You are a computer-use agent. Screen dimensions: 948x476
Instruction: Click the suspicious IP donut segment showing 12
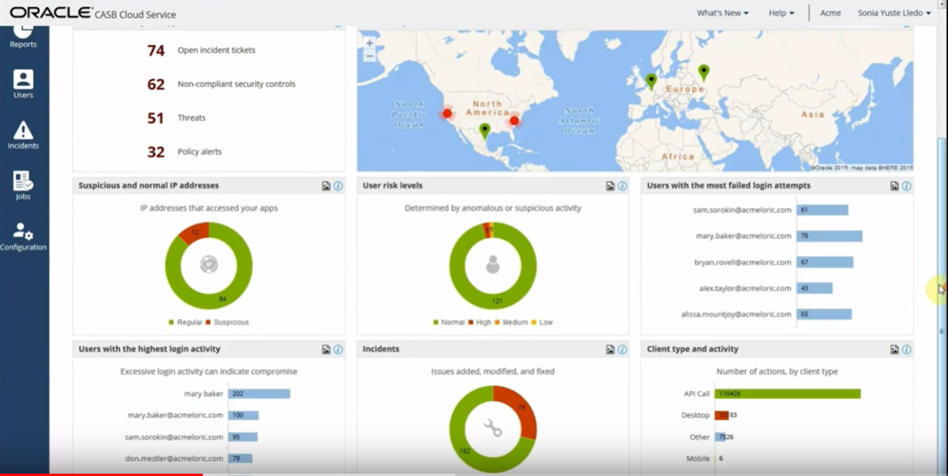pyautogui.click(x=195, y=233)
